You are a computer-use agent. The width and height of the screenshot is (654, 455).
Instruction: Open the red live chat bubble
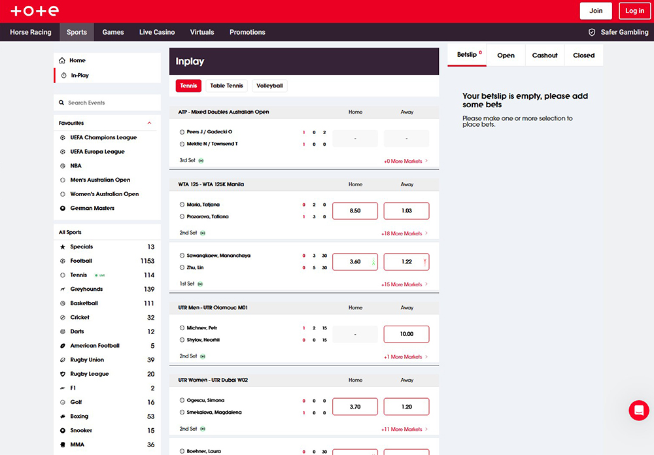[x=638, y=410]
